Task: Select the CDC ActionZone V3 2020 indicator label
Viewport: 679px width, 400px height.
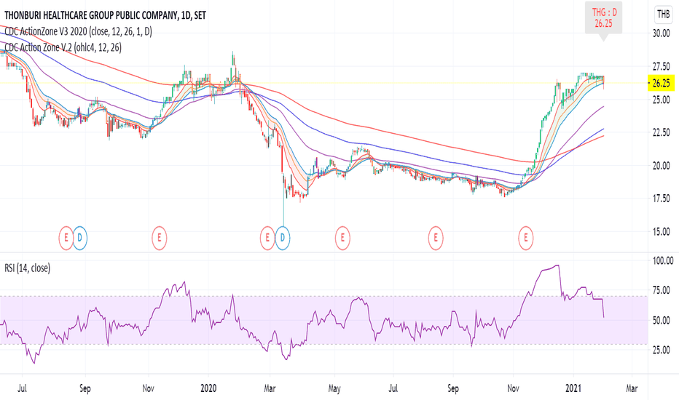Action: coord(78,31)
